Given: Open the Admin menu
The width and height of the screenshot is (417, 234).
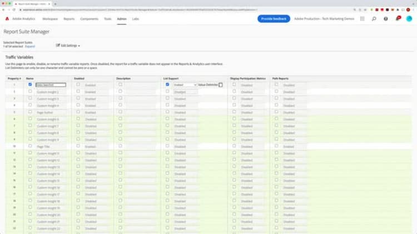Looking at the screenshot, I should point(122,19).
